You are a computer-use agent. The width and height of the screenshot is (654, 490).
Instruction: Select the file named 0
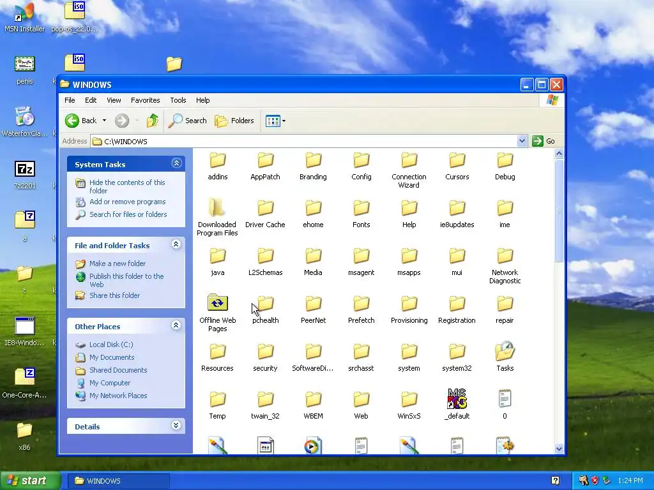point(505,405)
